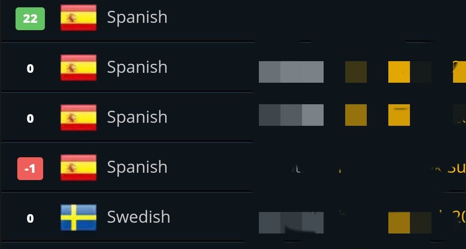The width and height of the screenshot is (466, 249).
Task: Click the 0 rating in the second Spanish row
Action: 30,68
